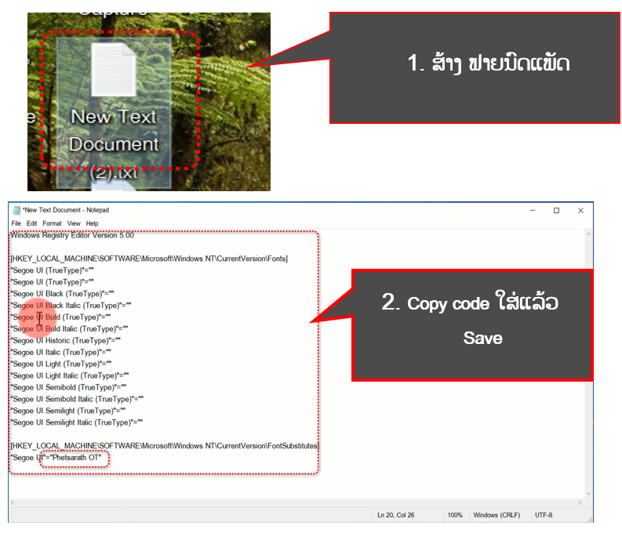The height and width of the screenshot is (536, 622).
Task: Open the File menu in Notepad
Action: tap(16, 223)
